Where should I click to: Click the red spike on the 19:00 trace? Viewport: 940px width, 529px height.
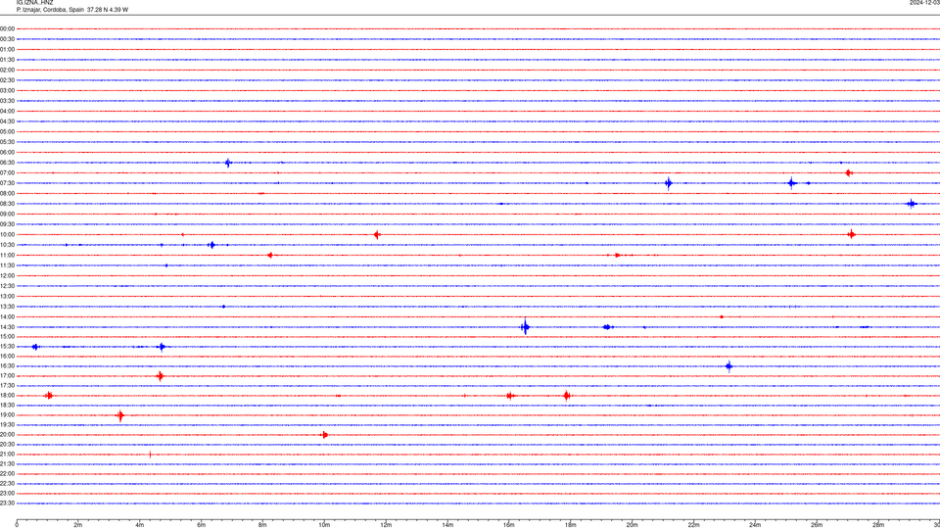point(120,415)
